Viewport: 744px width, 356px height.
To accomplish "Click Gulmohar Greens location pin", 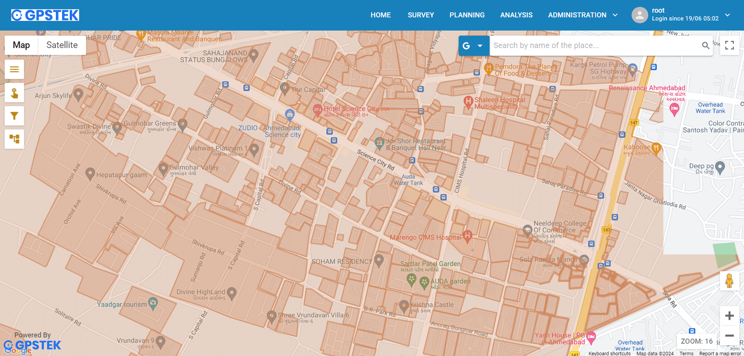I will (x=182, y=124).
